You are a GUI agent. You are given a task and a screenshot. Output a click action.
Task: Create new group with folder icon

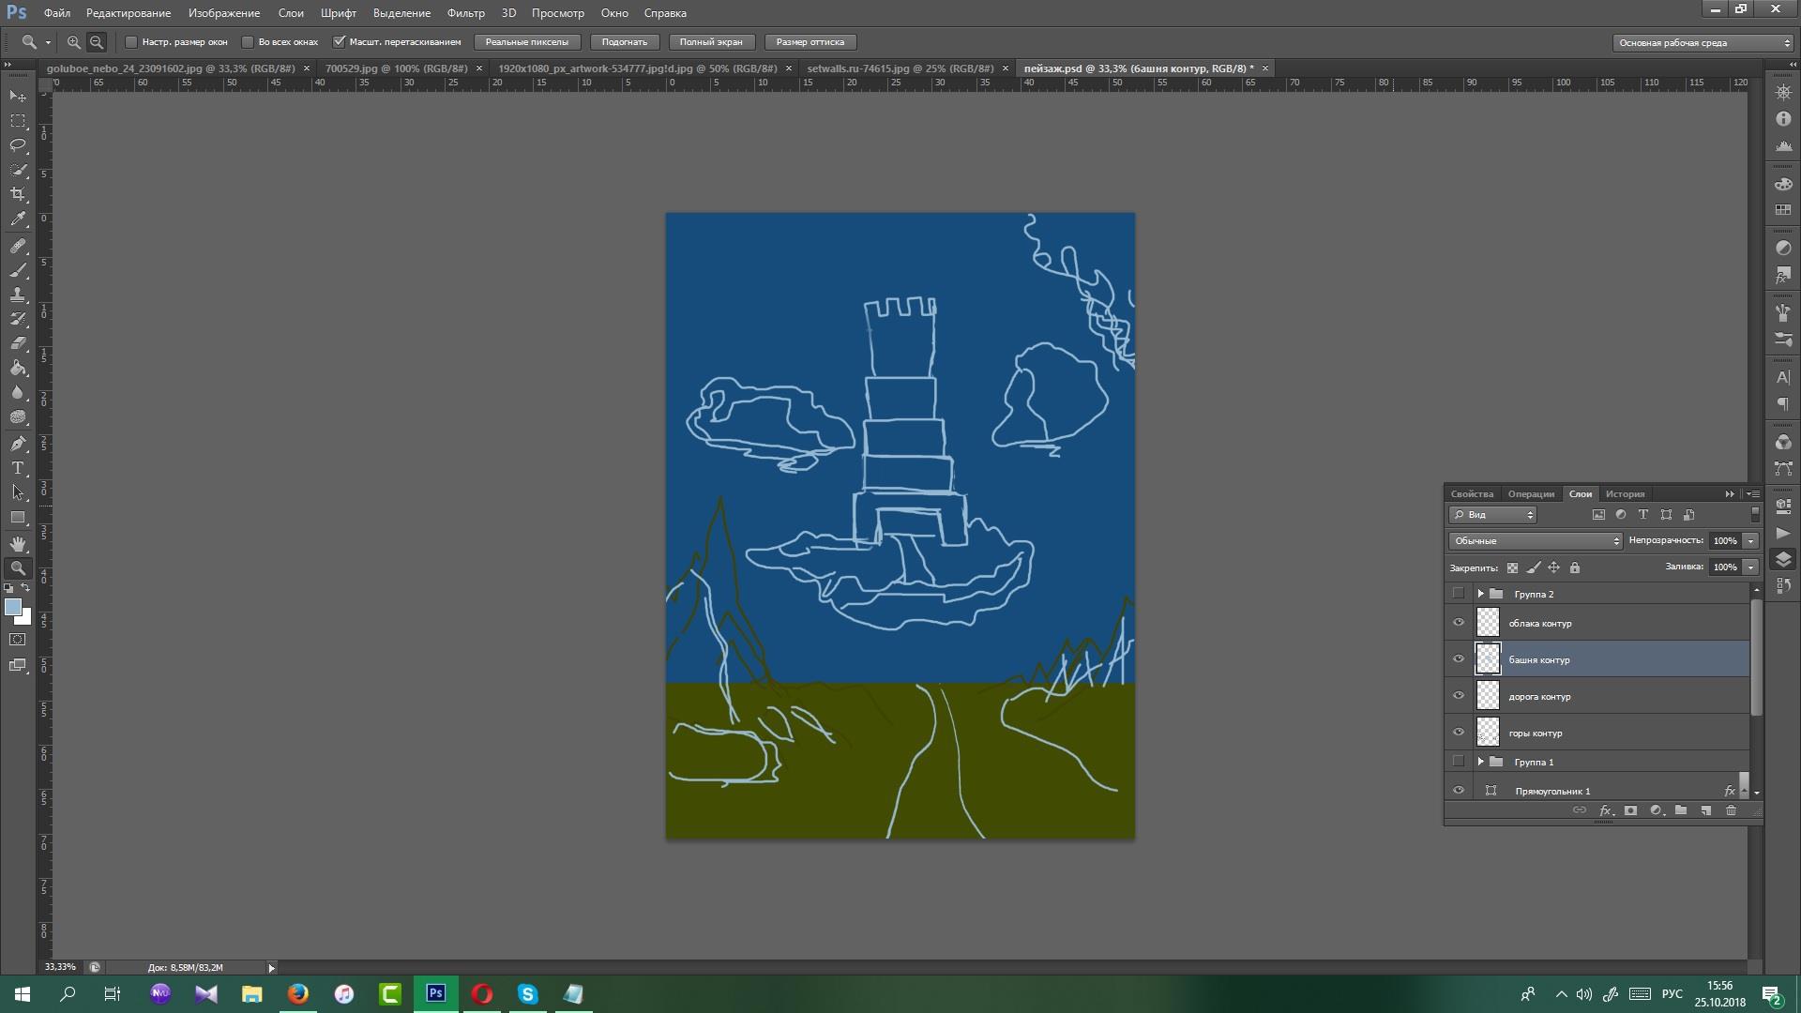1681,810
